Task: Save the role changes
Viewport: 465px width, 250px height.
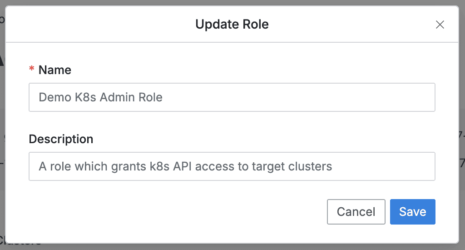Action: tap(412, 212)
